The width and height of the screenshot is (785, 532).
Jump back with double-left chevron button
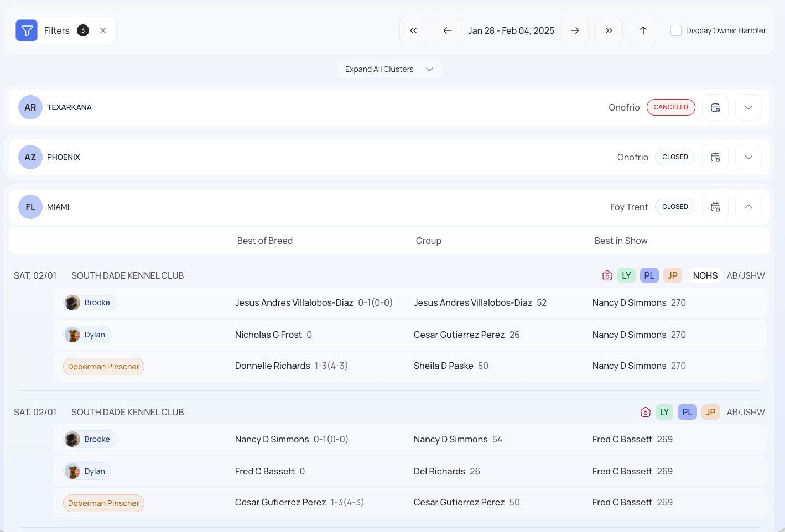tap(413, 30)
